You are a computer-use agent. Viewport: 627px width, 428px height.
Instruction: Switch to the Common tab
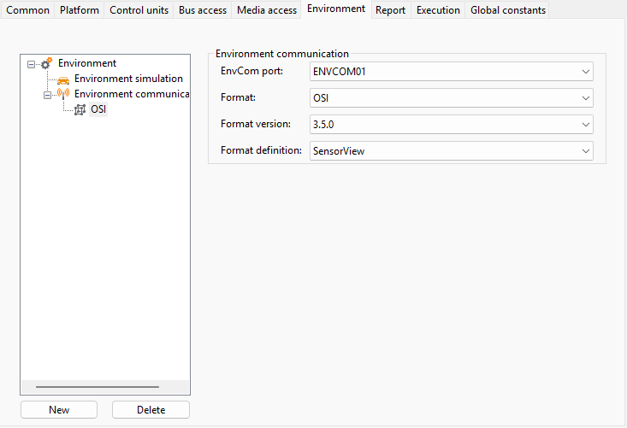(27, 10)
